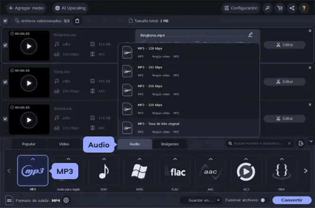Open the shopping cart icon
The height and width of the screenshot is (208, 315).
(279, 8)
